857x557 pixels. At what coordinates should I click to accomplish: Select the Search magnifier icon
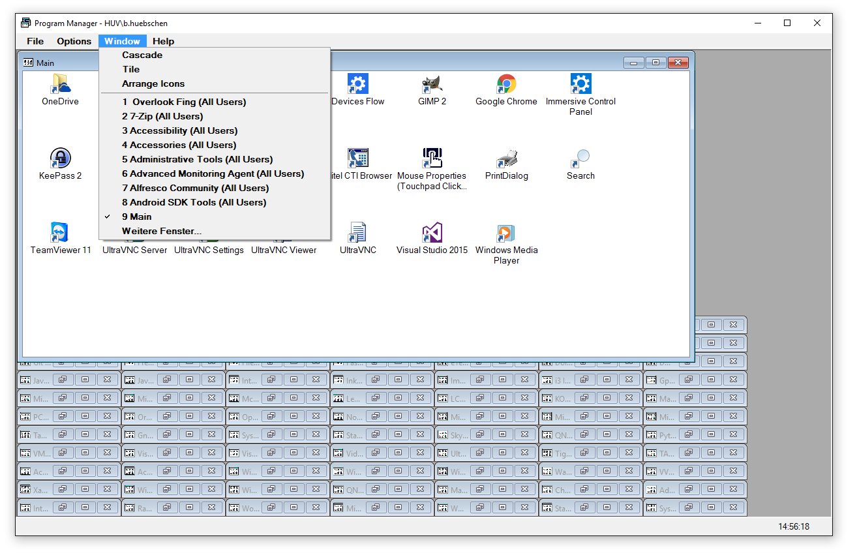click(x=580, y=158)
